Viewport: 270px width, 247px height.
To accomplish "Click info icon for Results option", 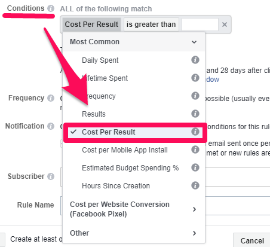I will click(195, 114).
